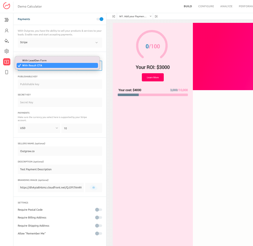Click the Outgrow logo icon

[7, 6]
